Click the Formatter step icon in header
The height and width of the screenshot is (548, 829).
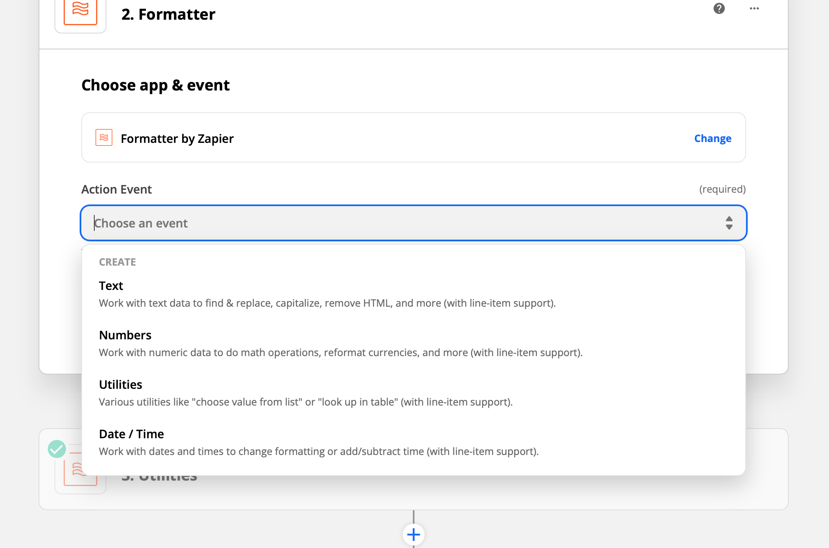pyautogui.click(x=80, y=12)
